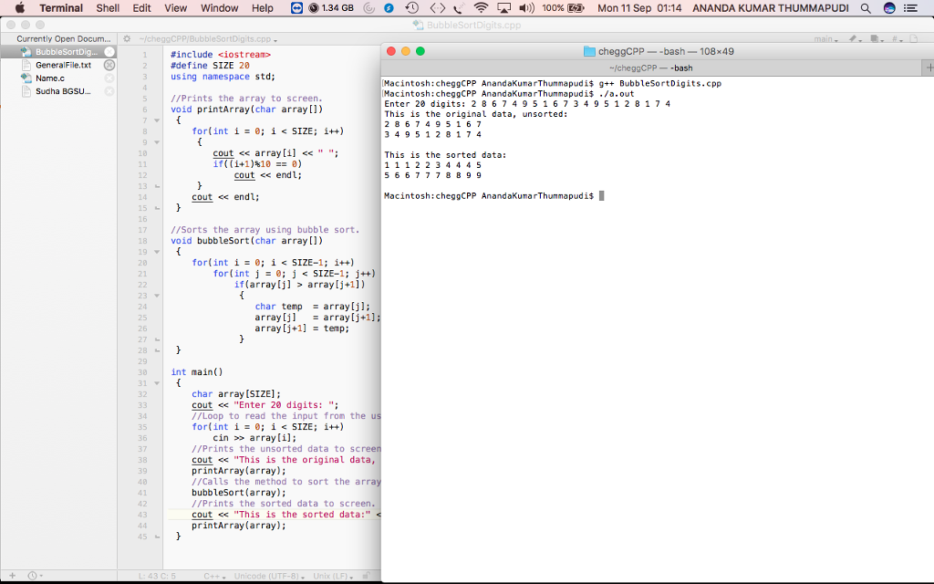
Task: Click the phone handset menu bar icon
Action: pos(459,7)
